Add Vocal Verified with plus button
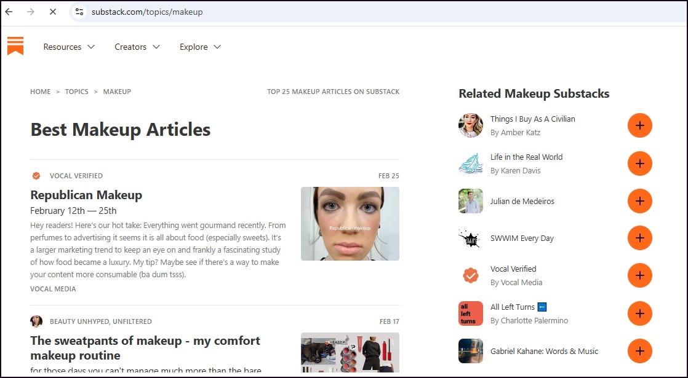This screenshot has width=688, height=378. click(640, 275)
